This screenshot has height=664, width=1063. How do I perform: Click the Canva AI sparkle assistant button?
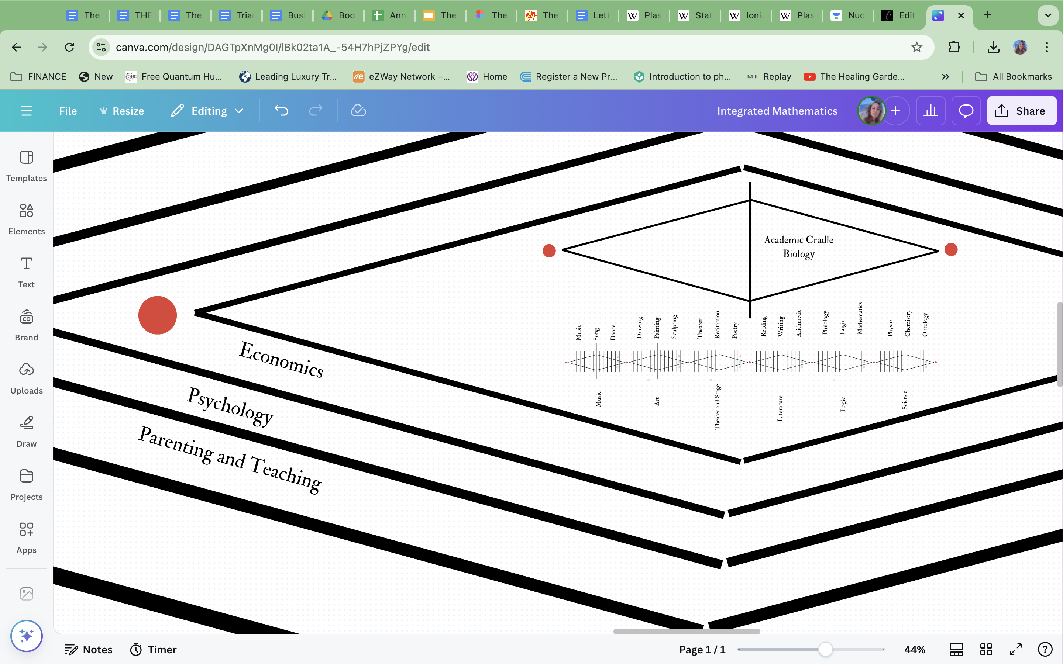[26, 636]
